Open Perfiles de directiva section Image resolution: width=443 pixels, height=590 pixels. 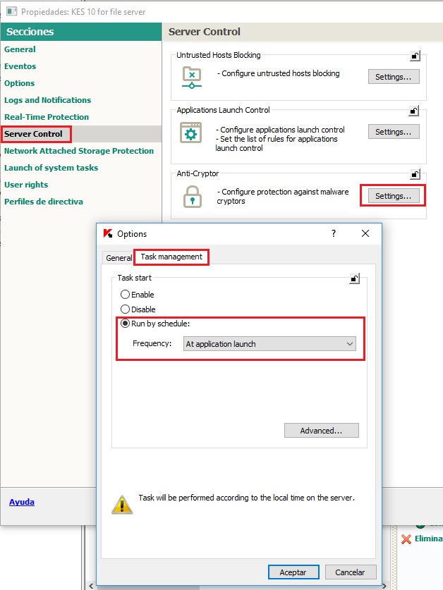(x=44, y=202)
